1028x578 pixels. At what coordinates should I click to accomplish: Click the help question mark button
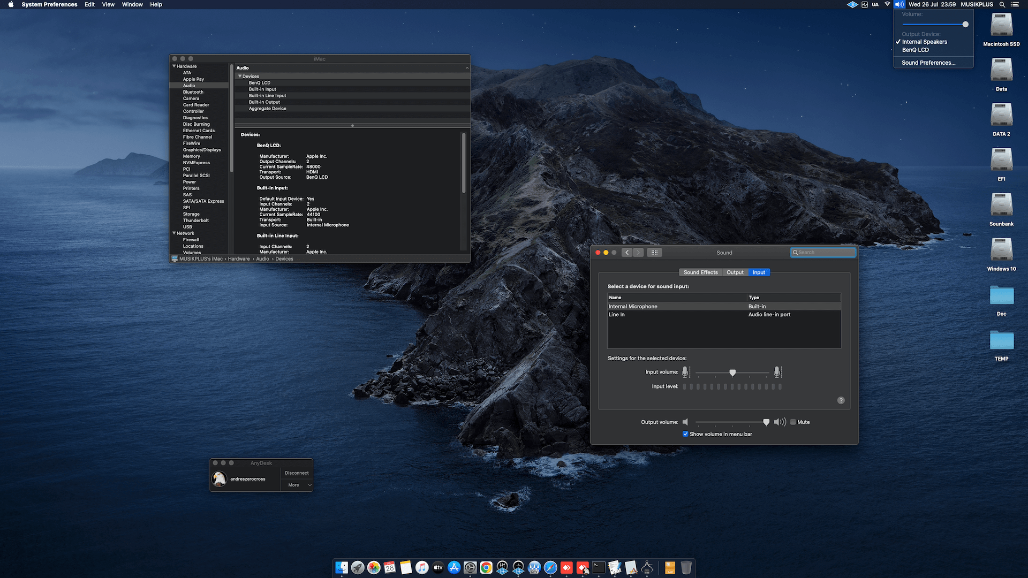point(841,400)
